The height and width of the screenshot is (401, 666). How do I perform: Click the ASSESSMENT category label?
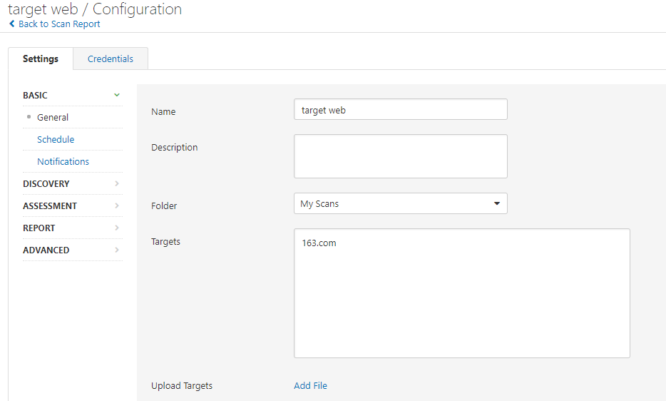click(50, 205)
